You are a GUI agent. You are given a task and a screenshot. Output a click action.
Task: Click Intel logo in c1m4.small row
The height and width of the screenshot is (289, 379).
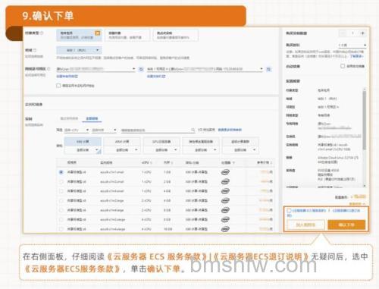coord(225,191)
